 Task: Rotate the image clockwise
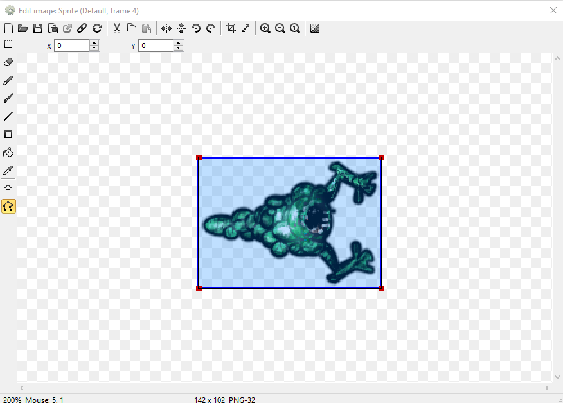pos(211,28)
